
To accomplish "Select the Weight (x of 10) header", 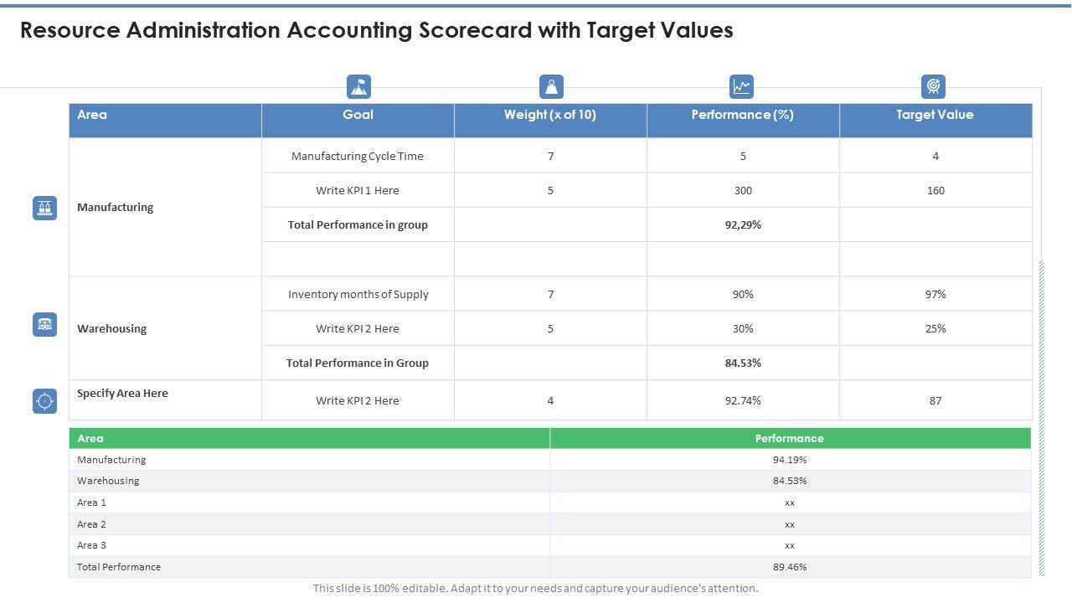I will tap(550, 115).
